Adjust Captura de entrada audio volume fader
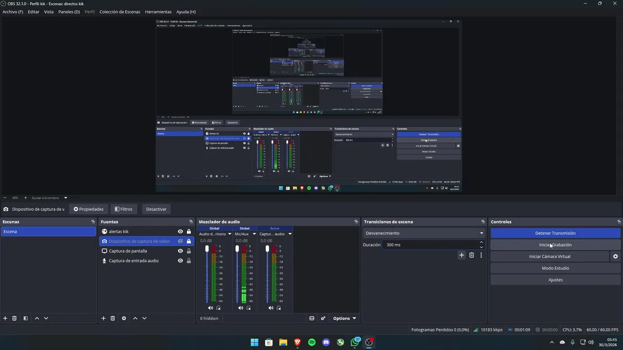The image size is (623, 350). [267, 249]
